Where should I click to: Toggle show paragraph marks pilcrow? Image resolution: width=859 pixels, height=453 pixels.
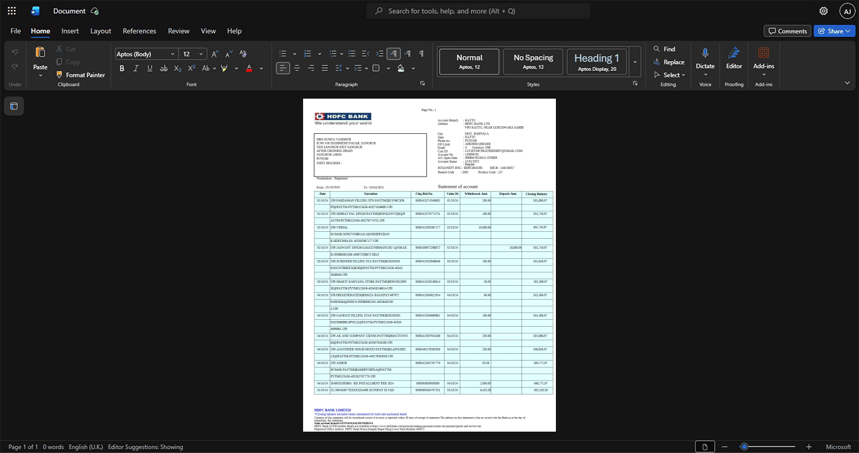pyautogui.click(x=421, y=54)
